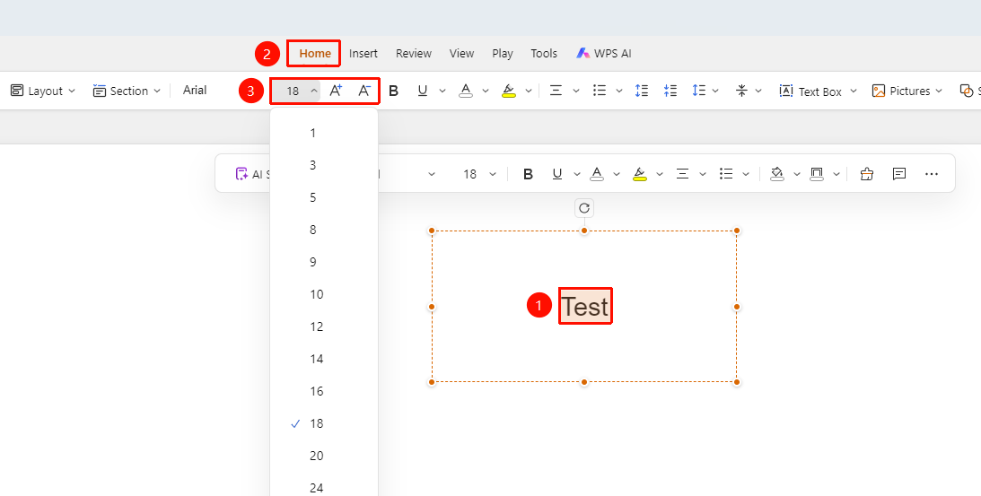Expand the Section dropdown chevron
Image resolution: width=981 pixels, height=496 pixels.
click(157, 91)
